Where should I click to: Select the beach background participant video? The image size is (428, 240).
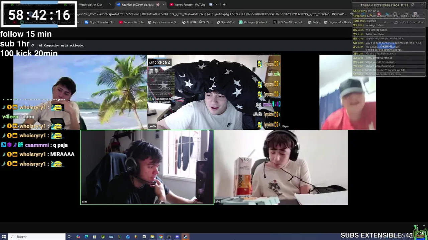coord(80,92)
